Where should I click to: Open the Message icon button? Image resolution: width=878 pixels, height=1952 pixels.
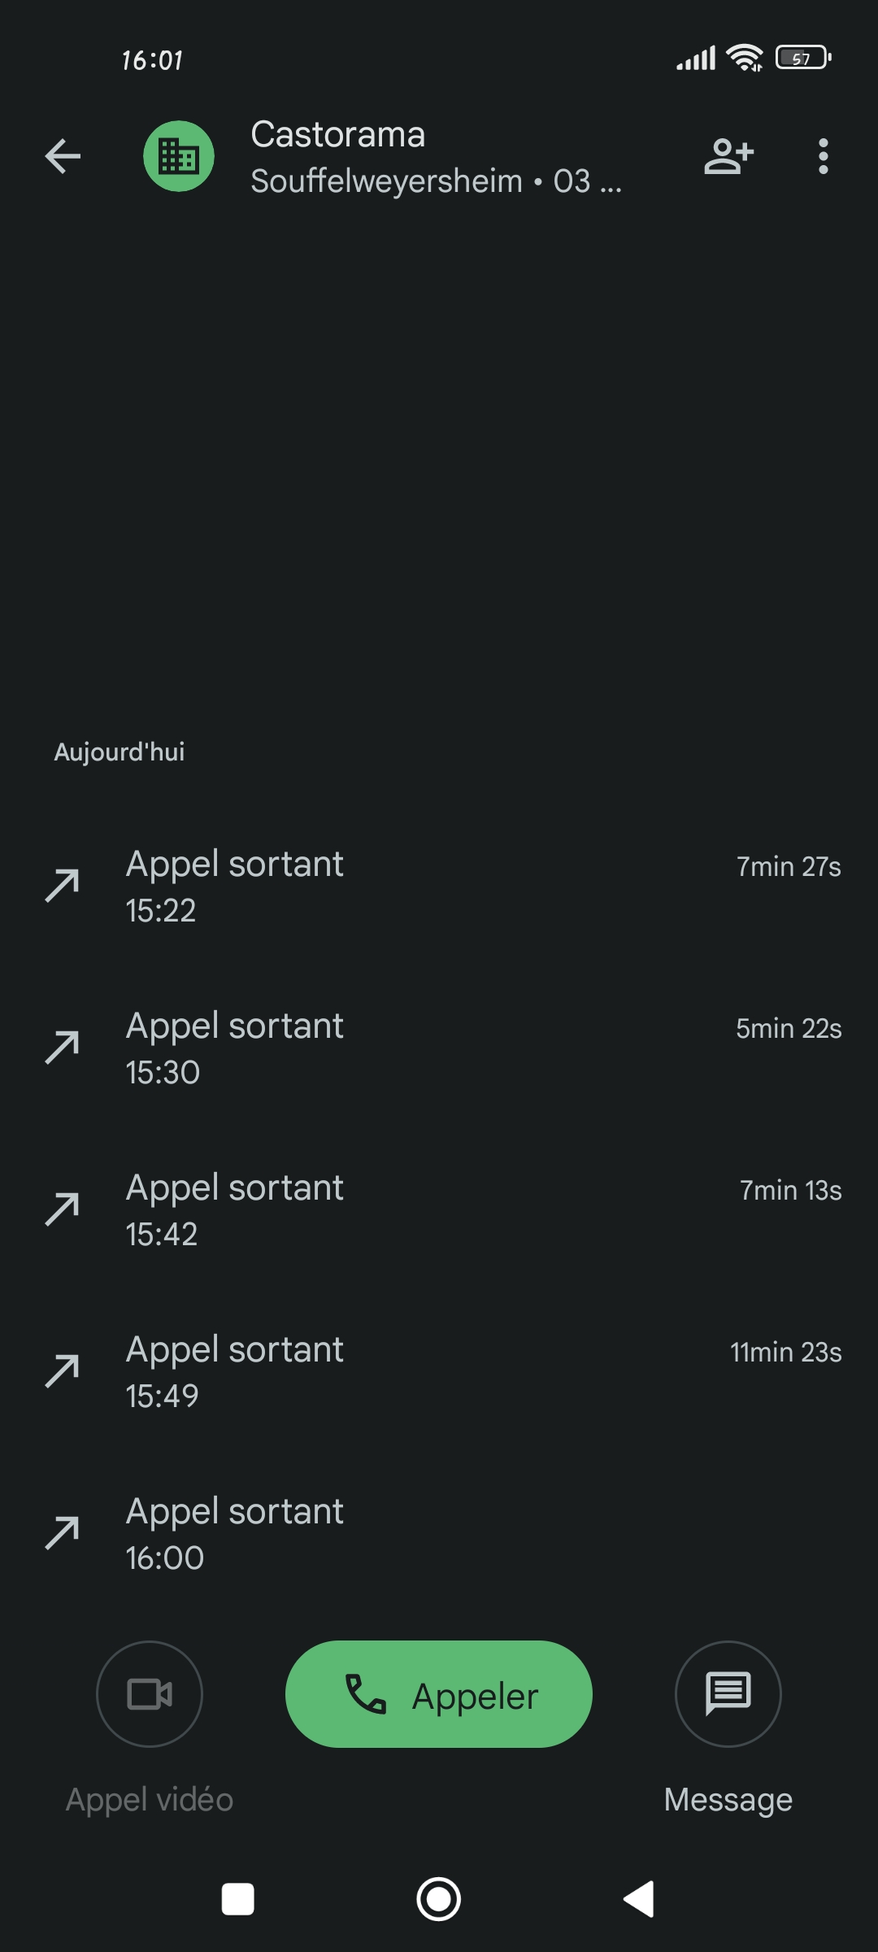(x=728, y=1693)
